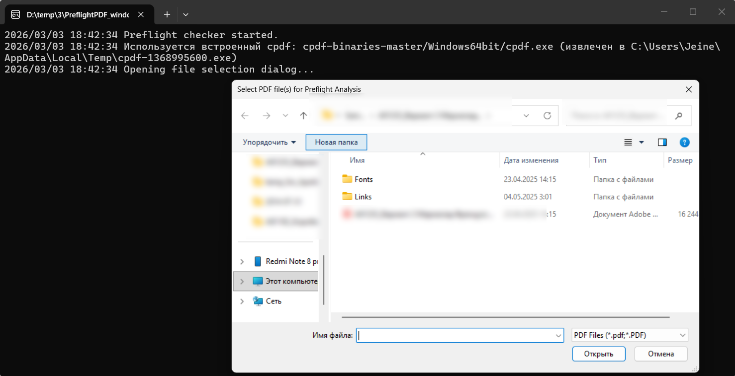Click the horizontal scrollbar in file list

pos(505,317)
